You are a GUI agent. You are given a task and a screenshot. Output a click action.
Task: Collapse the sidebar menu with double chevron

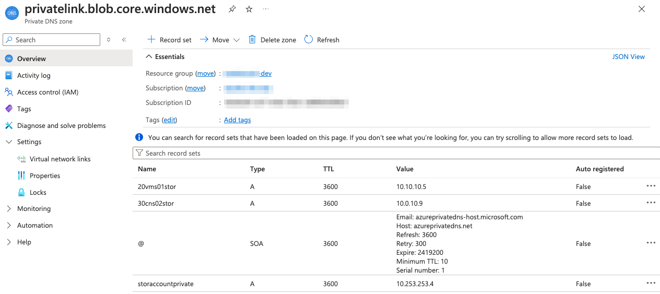(x=124, y=40)
